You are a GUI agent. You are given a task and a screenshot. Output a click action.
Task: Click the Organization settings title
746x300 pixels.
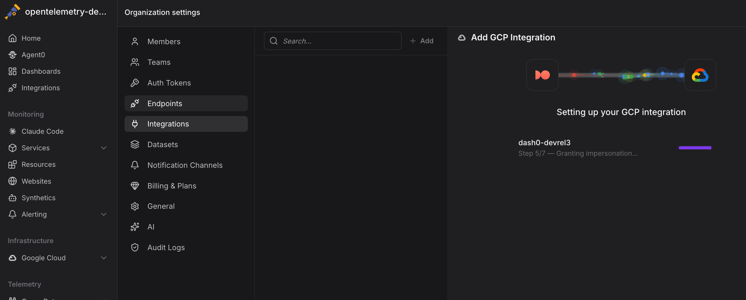click(162, 12)
